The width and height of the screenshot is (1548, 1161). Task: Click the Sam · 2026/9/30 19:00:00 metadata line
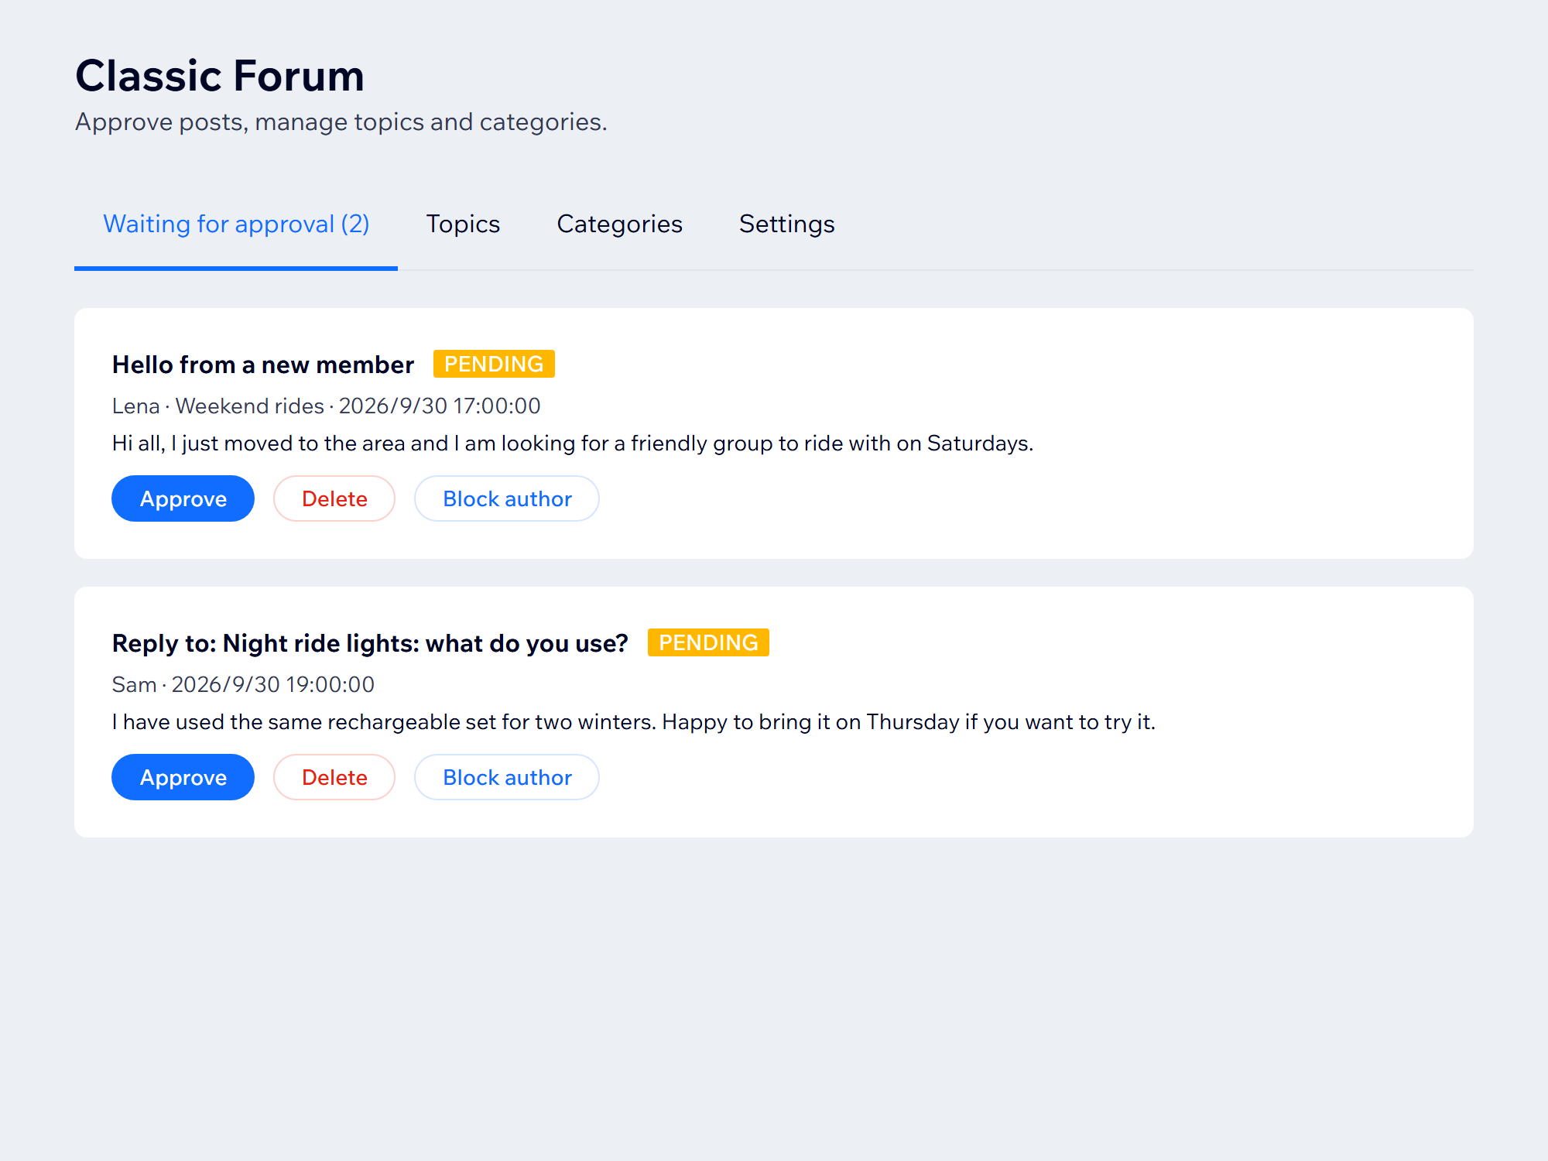click(243, 684)
